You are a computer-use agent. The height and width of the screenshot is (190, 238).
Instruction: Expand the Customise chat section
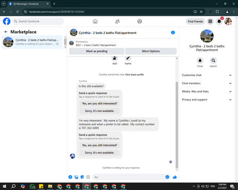(207, 75)
